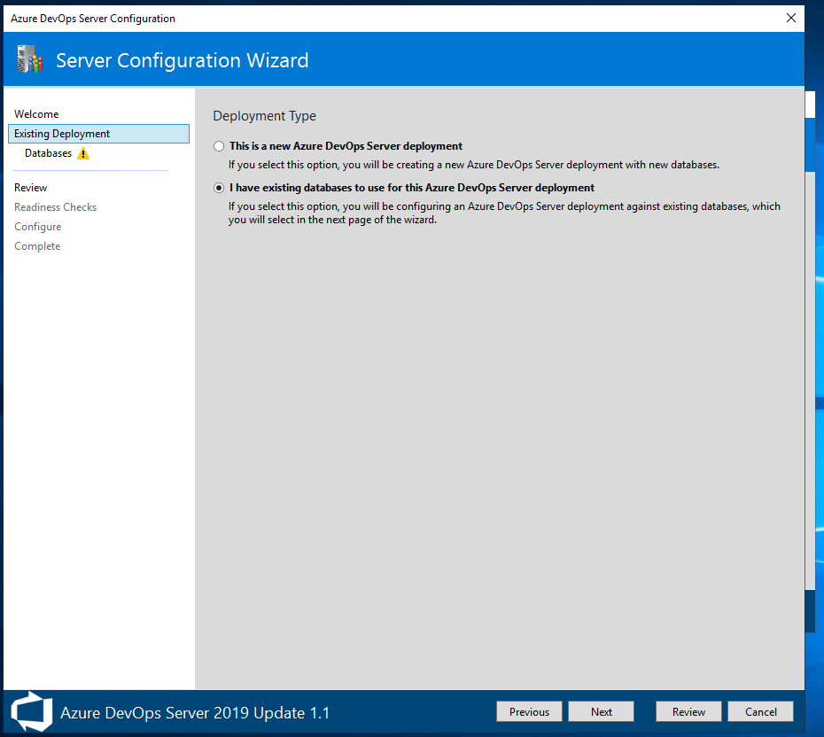The image size is (824, 737).
Task: Click the Previous button
Action: pyautogui.click(x=529, y=712)
